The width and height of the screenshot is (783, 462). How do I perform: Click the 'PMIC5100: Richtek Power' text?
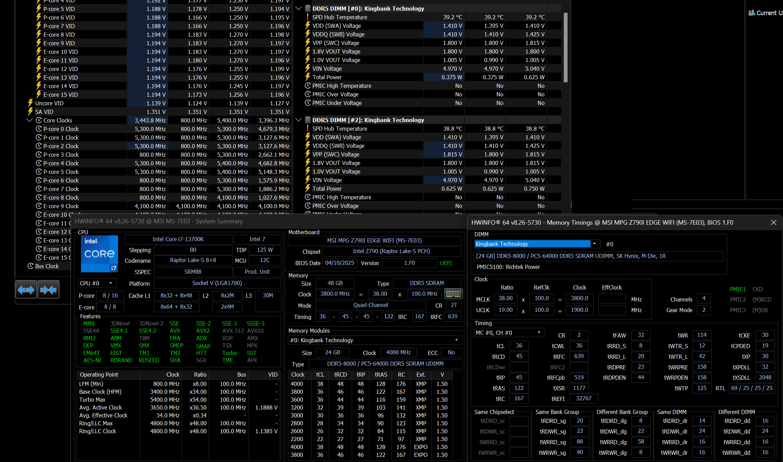(x=508, y=267)
